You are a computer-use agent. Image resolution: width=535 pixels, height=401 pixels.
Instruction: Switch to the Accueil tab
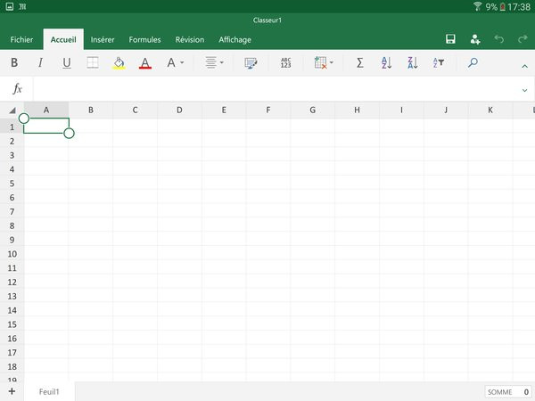pos(63,39)
